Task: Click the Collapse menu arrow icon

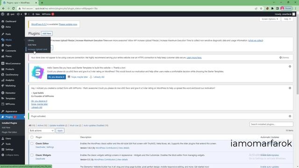Action: coord(3,155)
